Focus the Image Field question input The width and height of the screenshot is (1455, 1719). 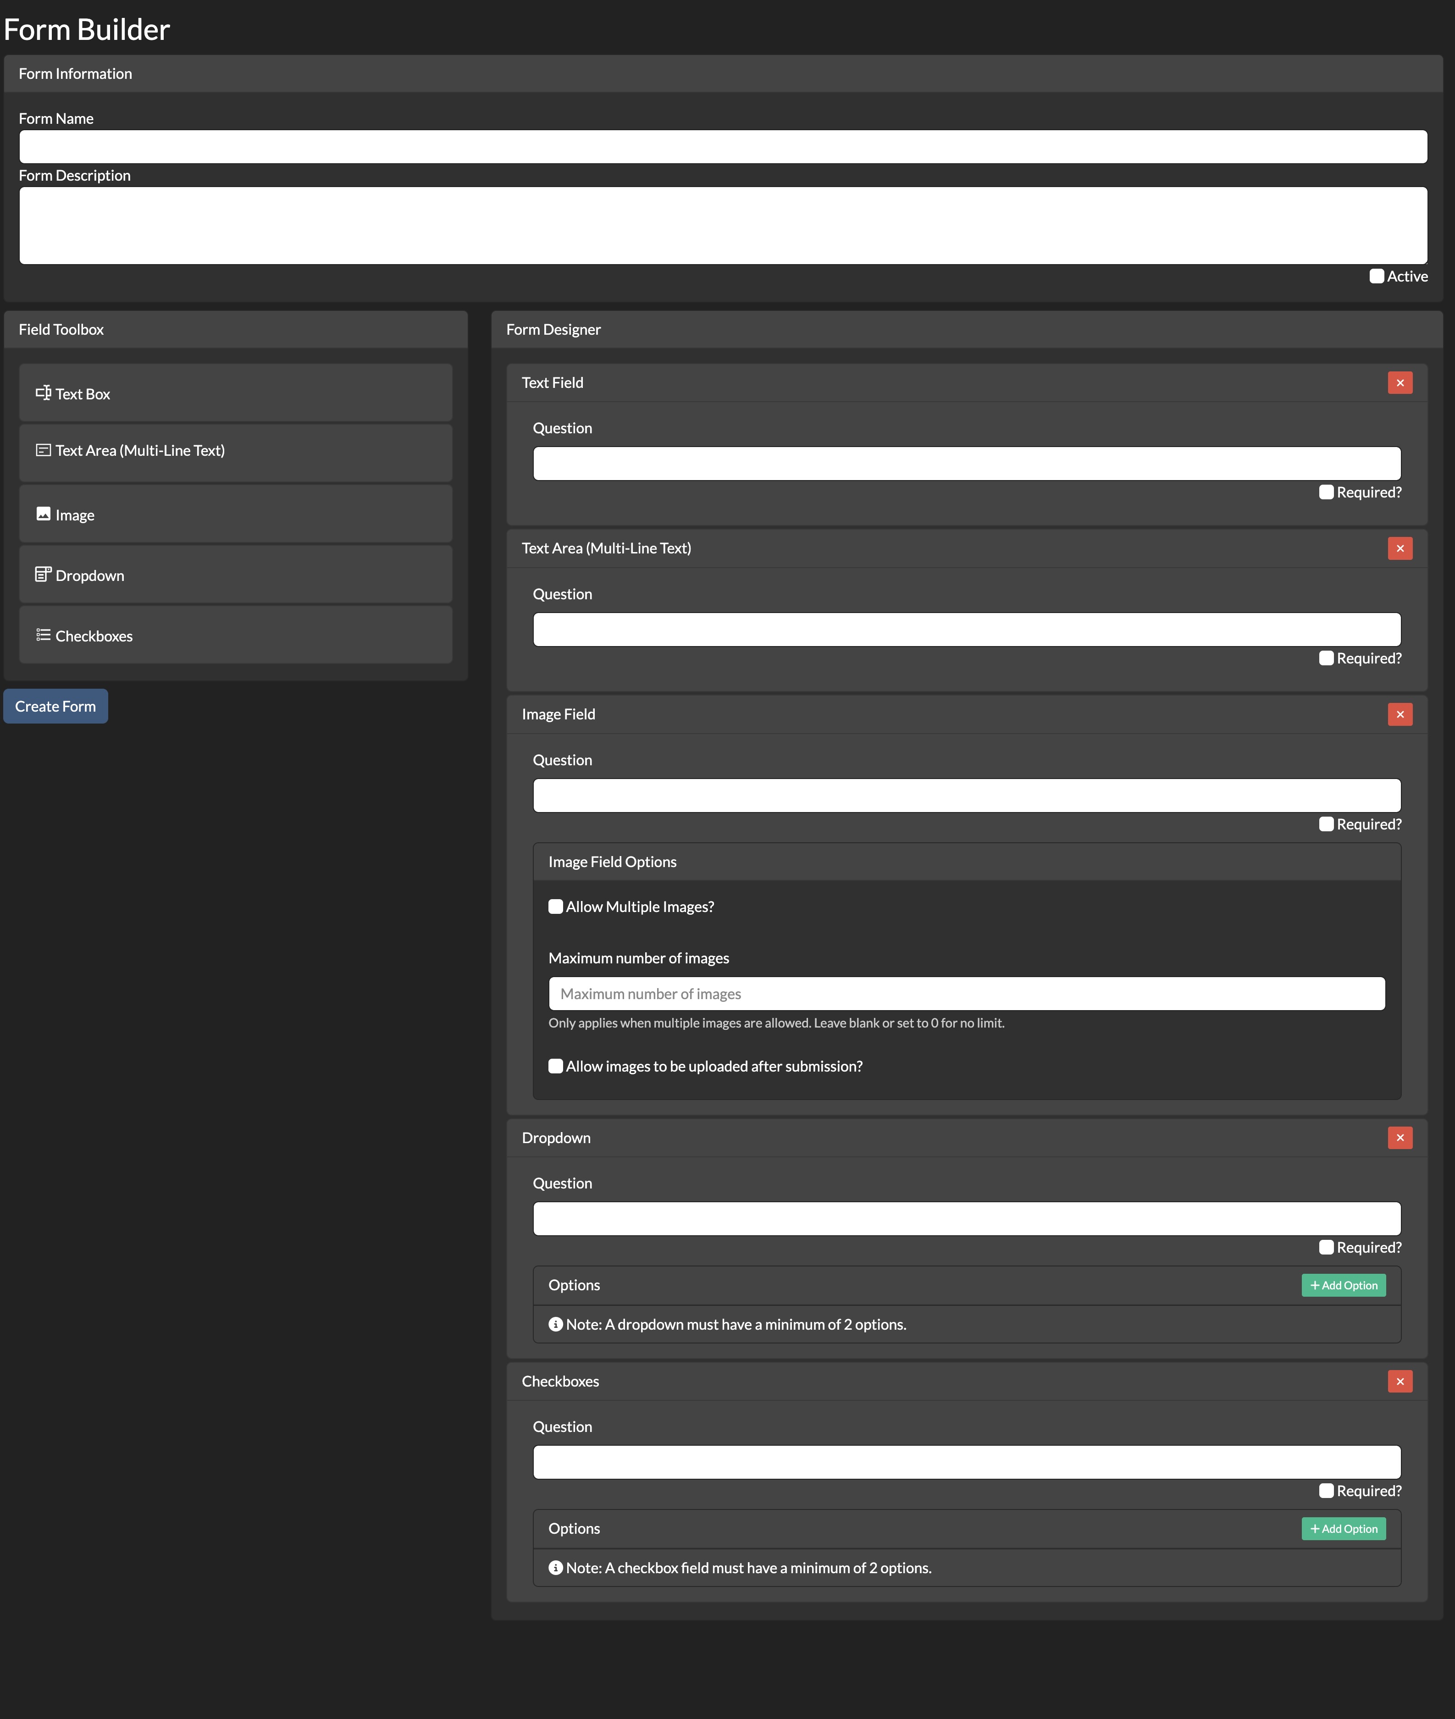pos(967,795)
